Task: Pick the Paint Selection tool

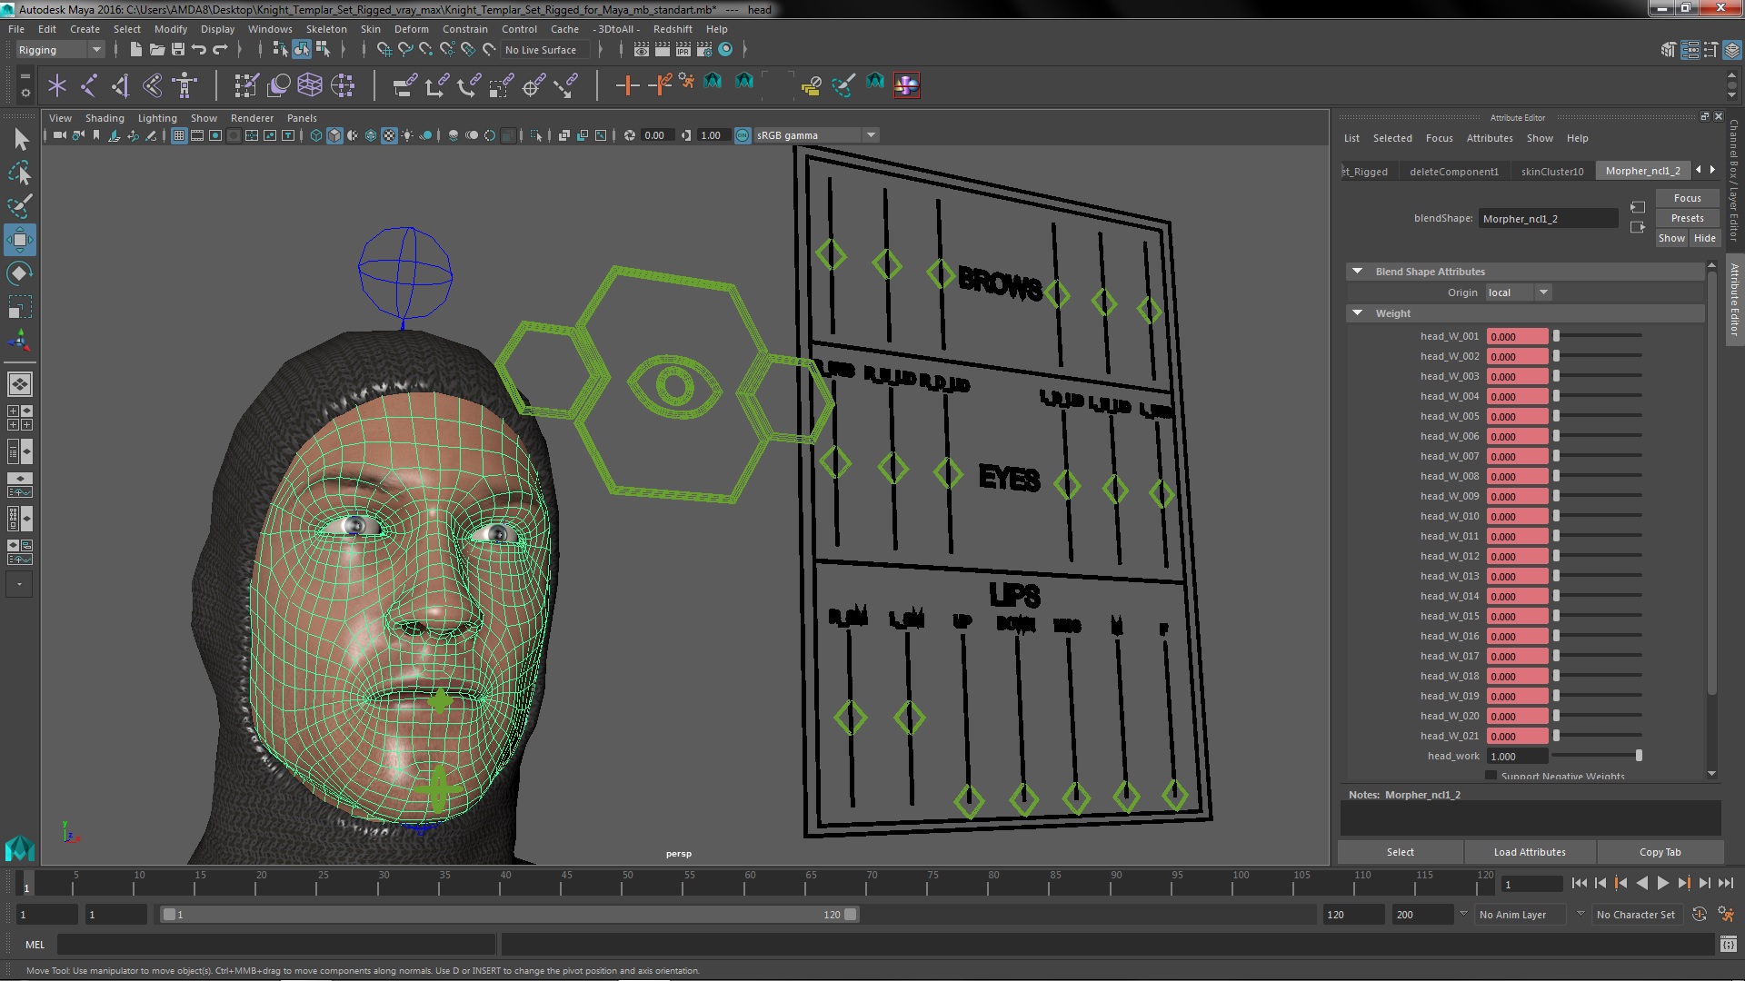Action: click(20, 206)
